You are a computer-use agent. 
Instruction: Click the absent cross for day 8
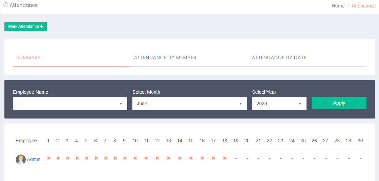[115, 158]
